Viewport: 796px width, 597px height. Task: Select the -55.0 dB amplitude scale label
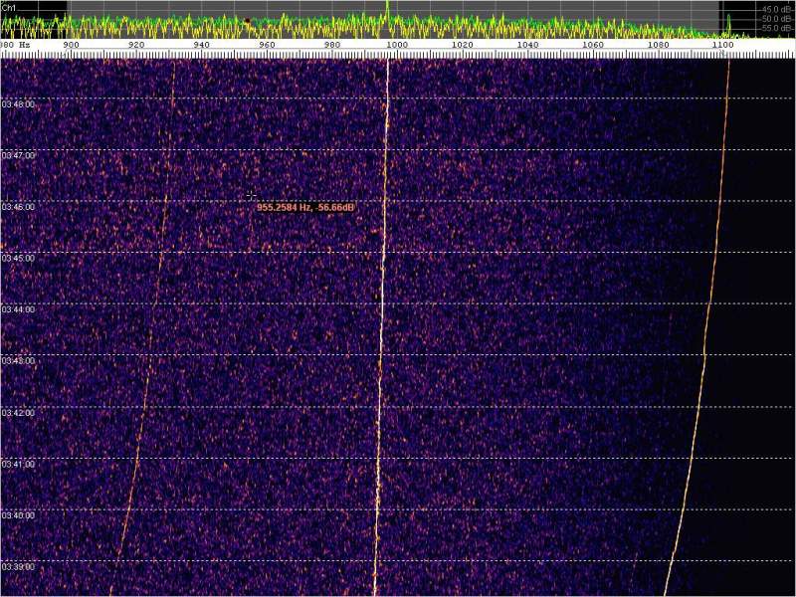[x=776, y=29]
